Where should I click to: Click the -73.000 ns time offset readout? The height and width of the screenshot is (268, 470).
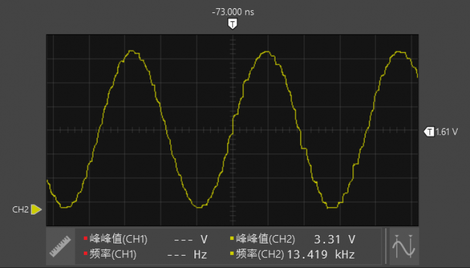[233, 12]
